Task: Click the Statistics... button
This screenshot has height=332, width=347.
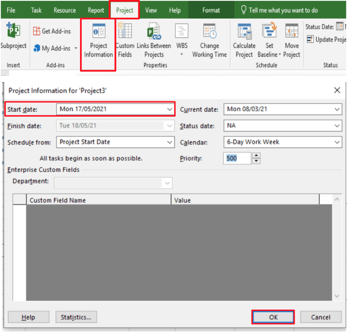Action: click(76, 317)
